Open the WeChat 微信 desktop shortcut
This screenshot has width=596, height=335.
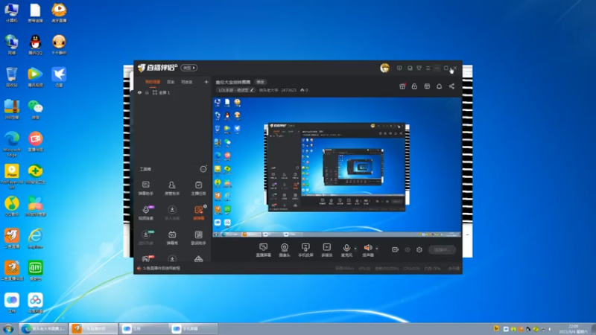pyautogui.click(x=35, y=109)
